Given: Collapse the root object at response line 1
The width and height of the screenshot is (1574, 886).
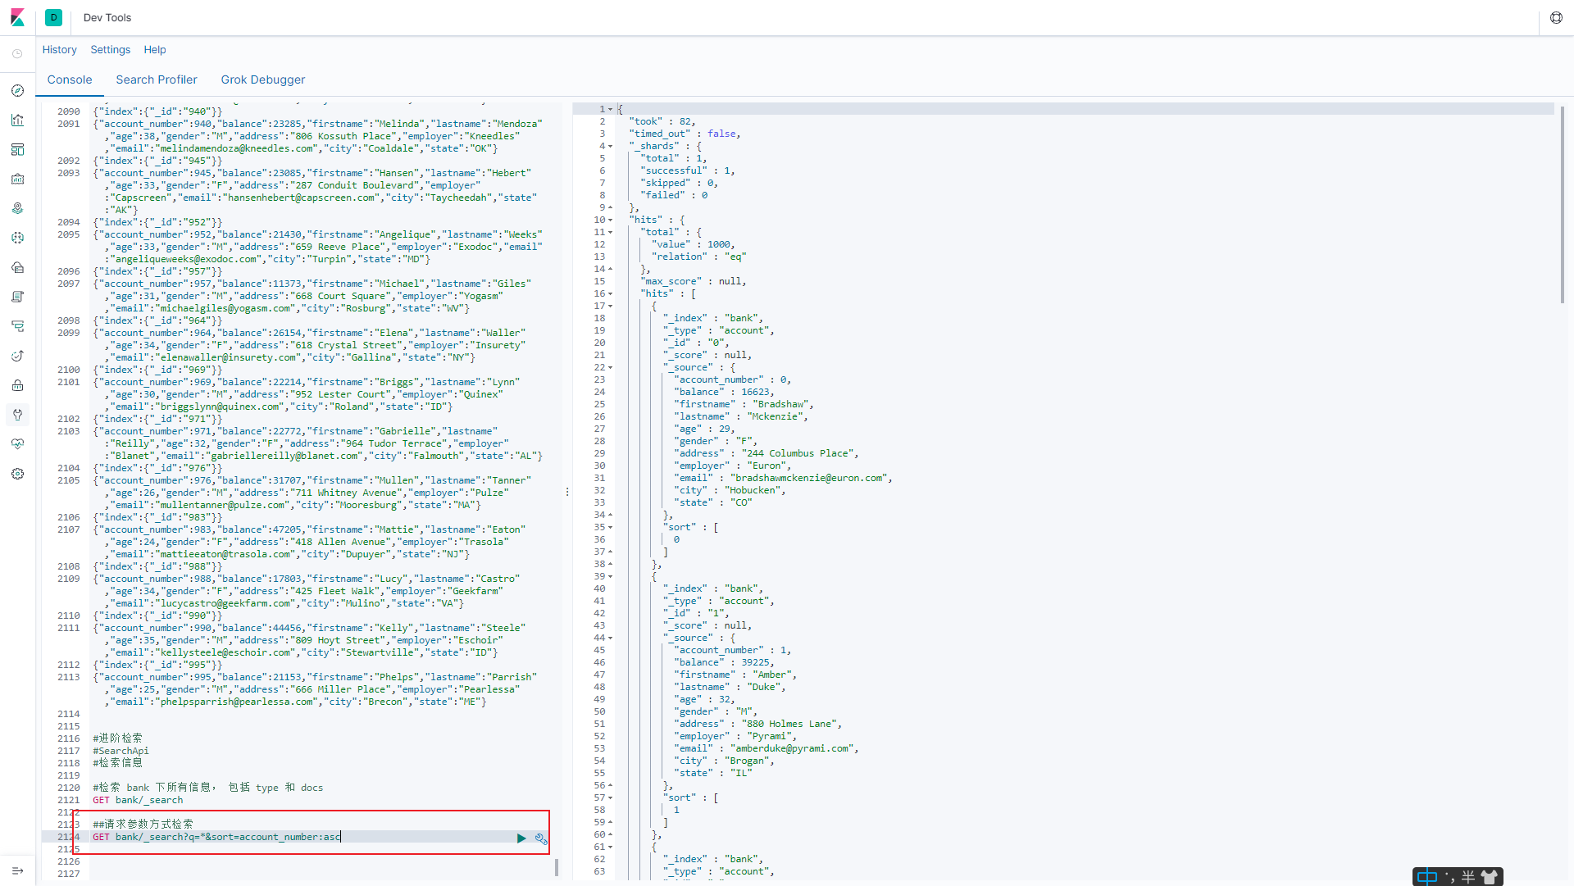Looking at the screenshot, I should point(611,109).
